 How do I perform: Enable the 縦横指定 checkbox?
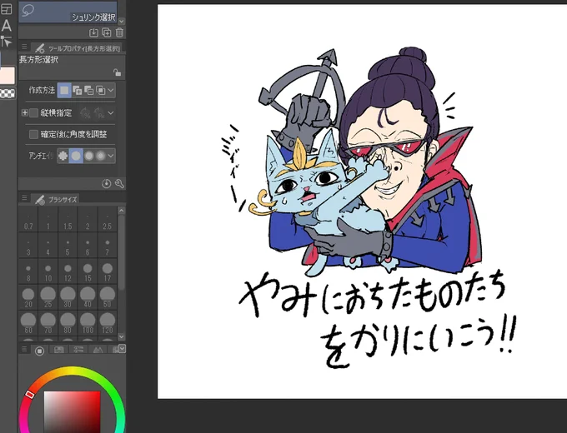coord(33,113)
